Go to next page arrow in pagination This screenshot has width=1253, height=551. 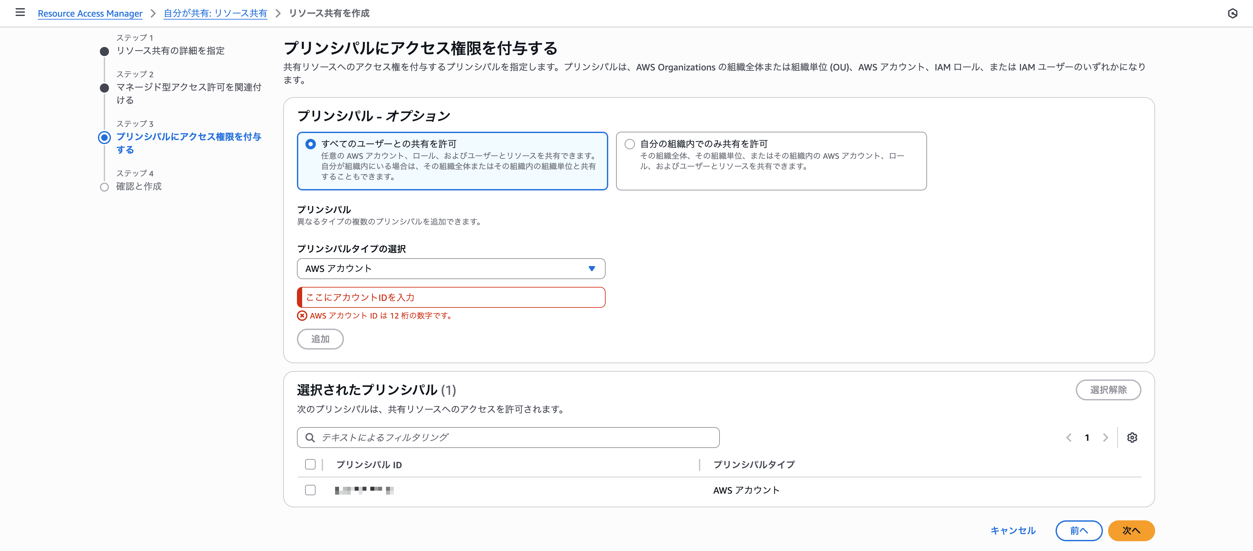[1105, 437]
